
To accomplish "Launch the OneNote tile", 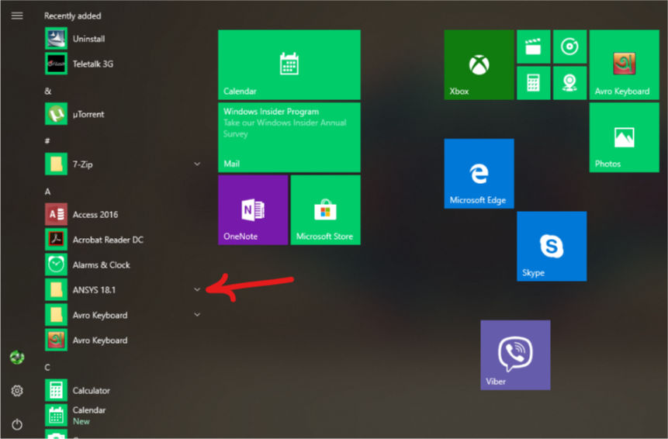I will pyautogui.click(x=253, y=210).
